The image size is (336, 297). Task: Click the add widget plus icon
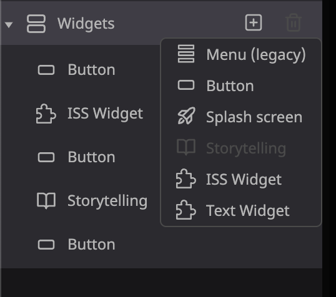click(x=254, y=22)
